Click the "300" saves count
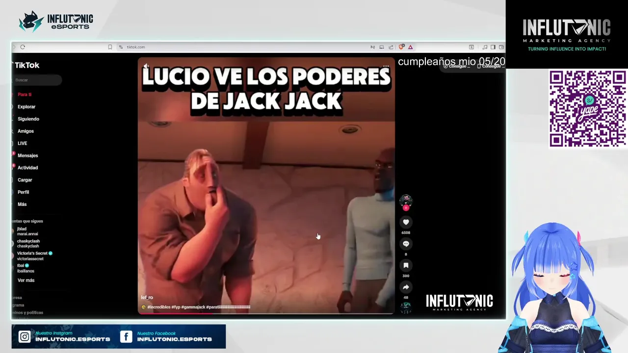The height and width of the screenshot is (353, 628). coord(406,276)
